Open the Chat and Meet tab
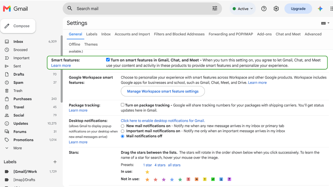 288,34
